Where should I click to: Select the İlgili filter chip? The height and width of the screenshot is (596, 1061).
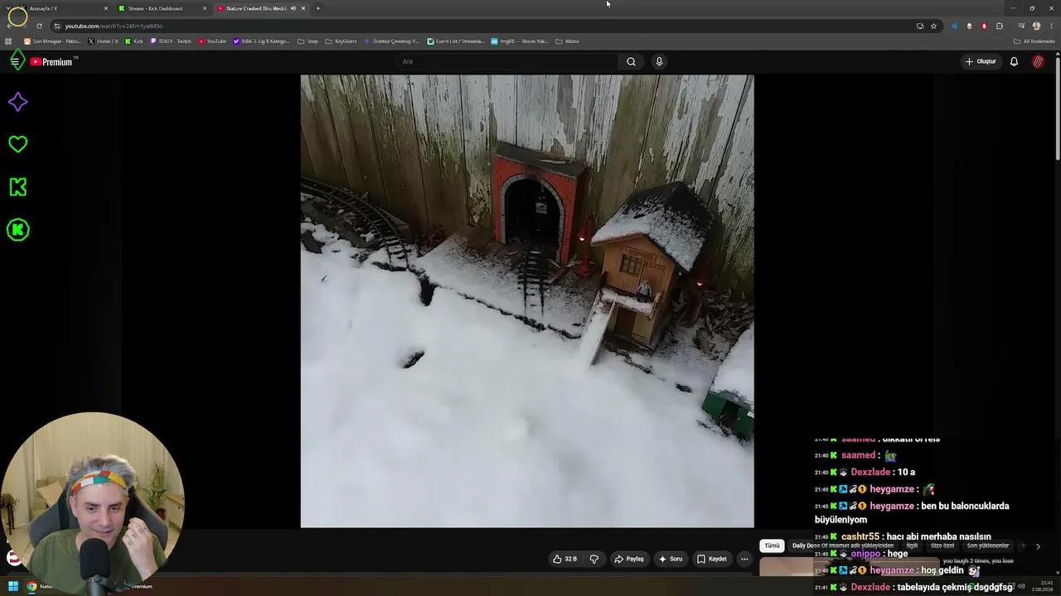912,546
